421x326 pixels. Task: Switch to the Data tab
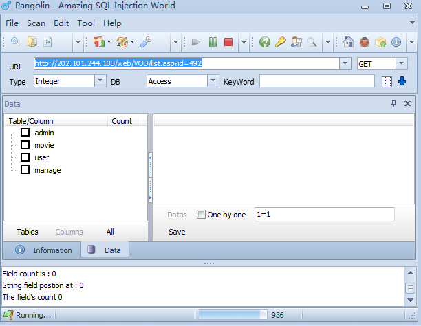click(105, 250)
